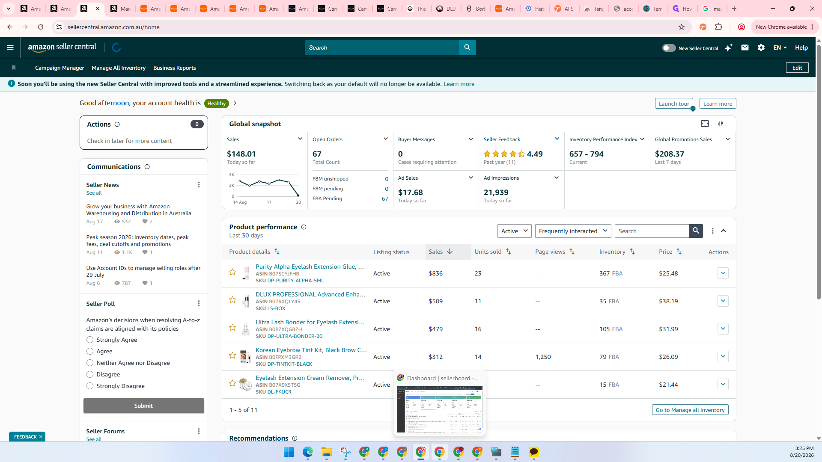Favorite the Eyelash Extension Cream Remover star

(232, 383)
